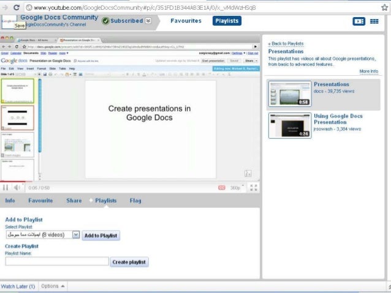
Task: Click the Subscribed check button
Action: pos(123,21)
